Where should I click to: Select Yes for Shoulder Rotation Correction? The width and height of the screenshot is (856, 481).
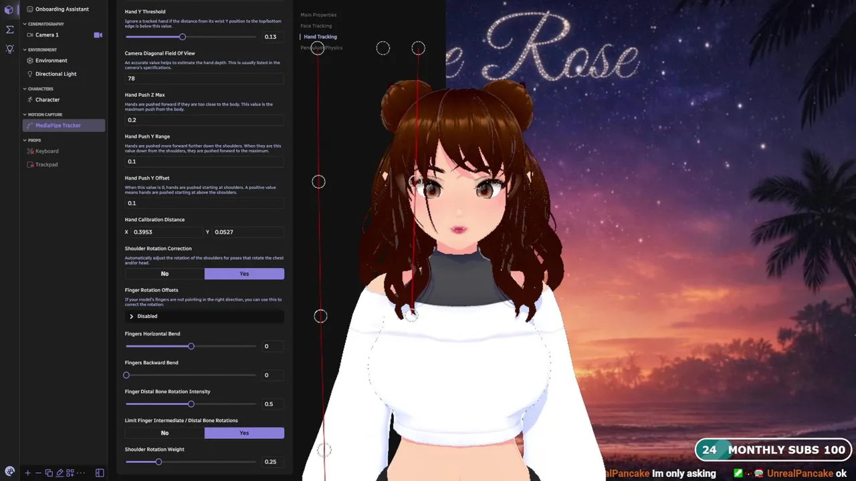pos(244,274)
